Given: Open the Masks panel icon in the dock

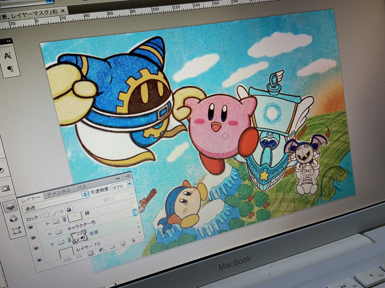Looking at the screenshot, I should [5, 188].
